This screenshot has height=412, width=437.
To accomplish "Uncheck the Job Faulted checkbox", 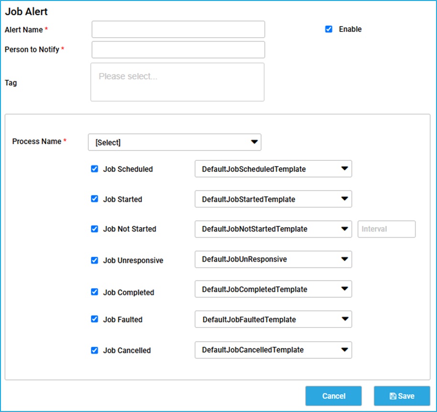I will click(95, 319).
